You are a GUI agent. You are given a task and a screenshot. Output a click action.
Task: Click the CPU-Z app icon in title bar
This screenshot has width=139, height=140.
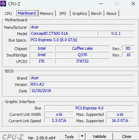pos(3,4)
